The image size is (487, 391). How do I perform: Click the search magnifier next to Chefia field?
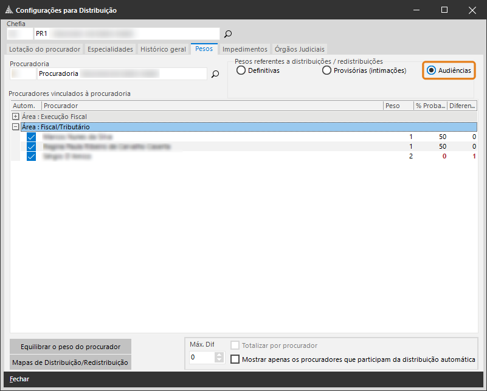click(x=228, y=34)
